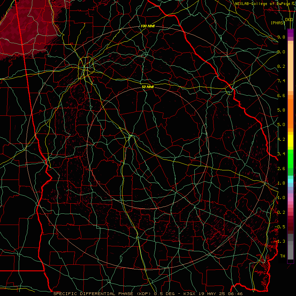Click the 6.6 legend value
The width and height of the screenshot is (296, 296).
click(x=281, y=95)
